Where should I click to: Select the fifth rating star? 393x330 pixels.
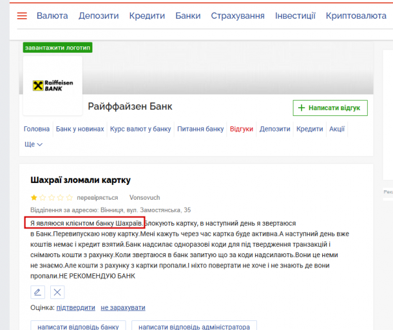[x=70, y=198]
